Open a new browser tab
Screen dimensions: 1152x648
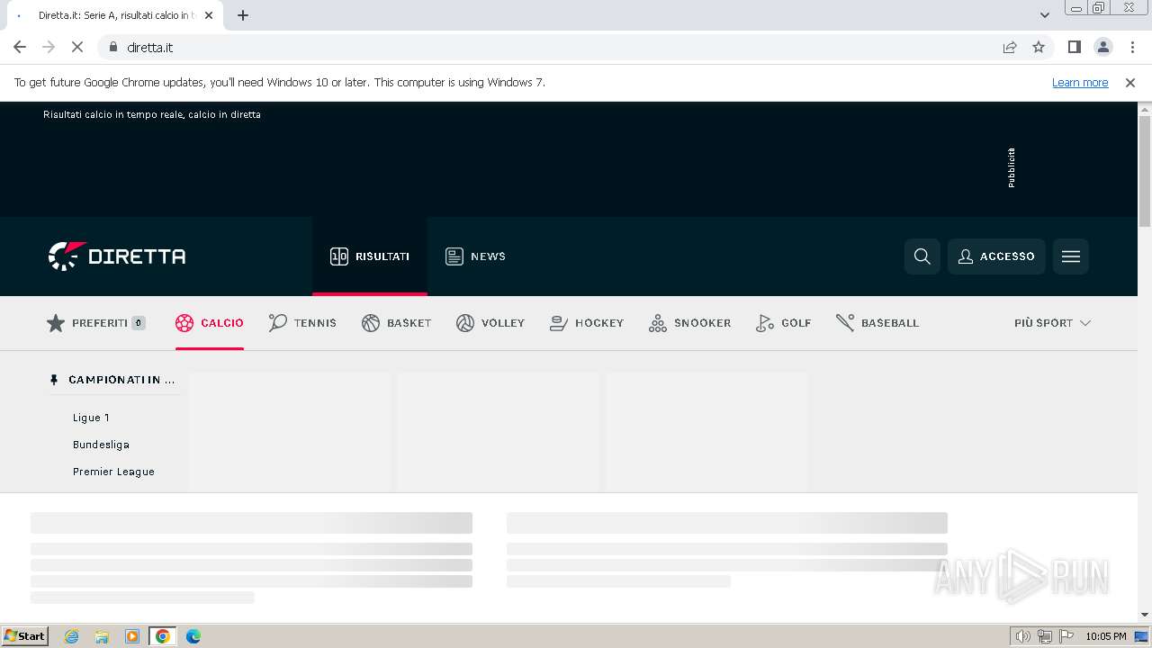coord(243,15)
